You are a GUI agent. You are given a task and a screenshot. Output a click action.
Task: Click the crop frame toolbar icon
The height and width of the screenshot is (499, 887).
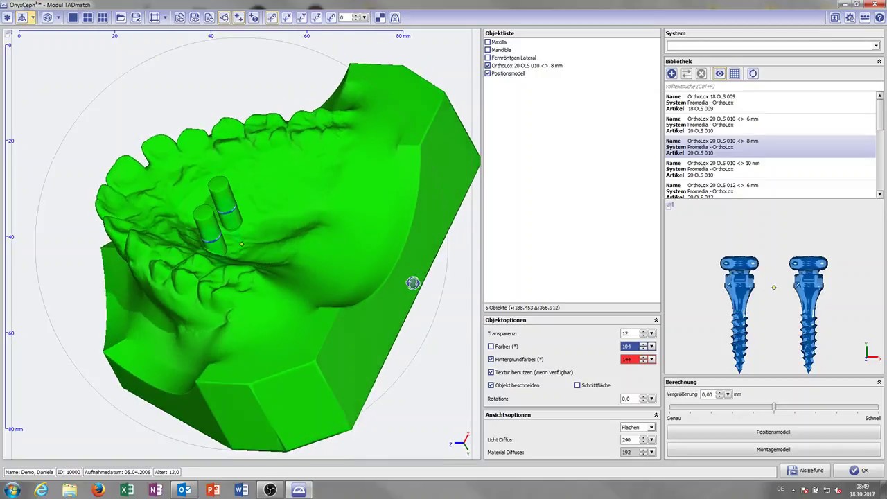(x=154, y=17)
